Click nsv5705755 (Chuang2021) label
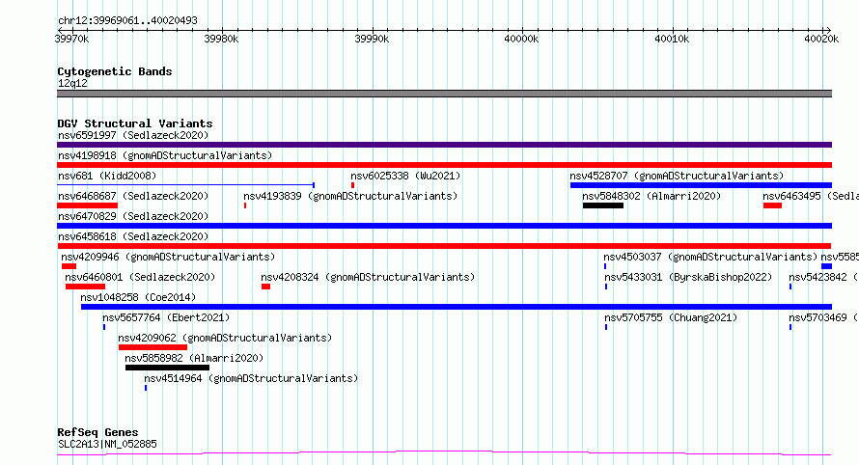Viewport: 859px width, 465px height. 671,317
